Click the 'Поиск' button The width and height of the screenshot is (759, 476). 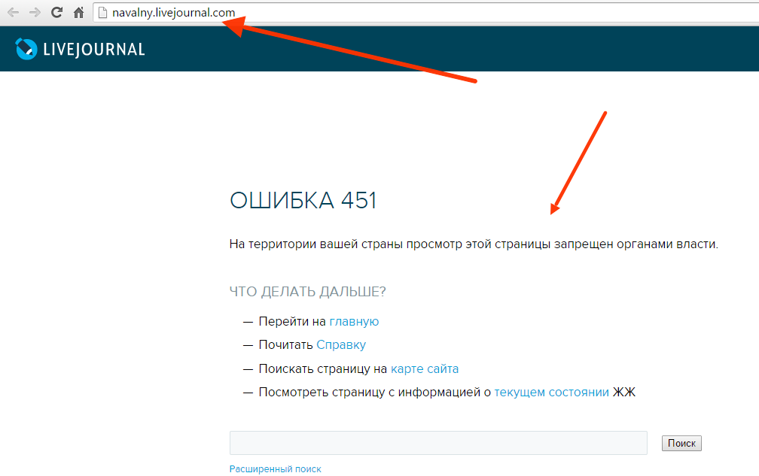(x=681, y=443)
